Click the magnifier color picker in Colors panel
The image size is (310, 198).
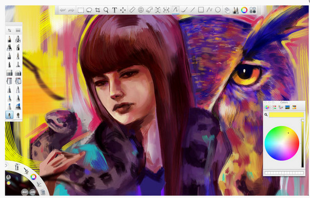pos(266,115)
